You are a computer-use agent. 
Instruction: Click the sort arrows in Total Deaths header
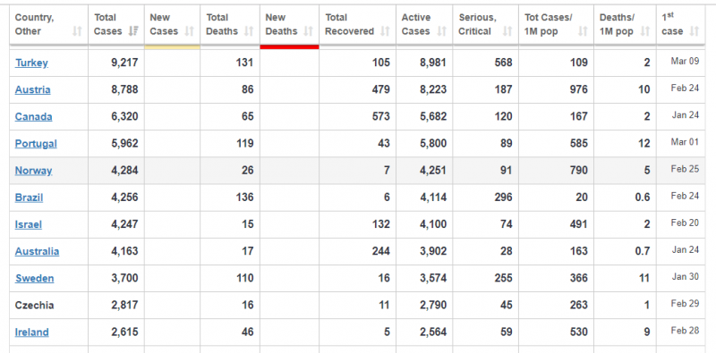249,31
